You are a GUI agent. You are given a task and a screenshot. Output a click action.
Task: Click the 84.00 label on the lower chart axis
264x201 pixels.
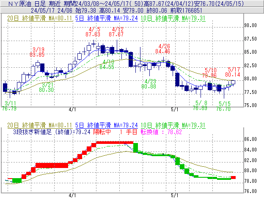pyautogui.click(x=250, y=150)
